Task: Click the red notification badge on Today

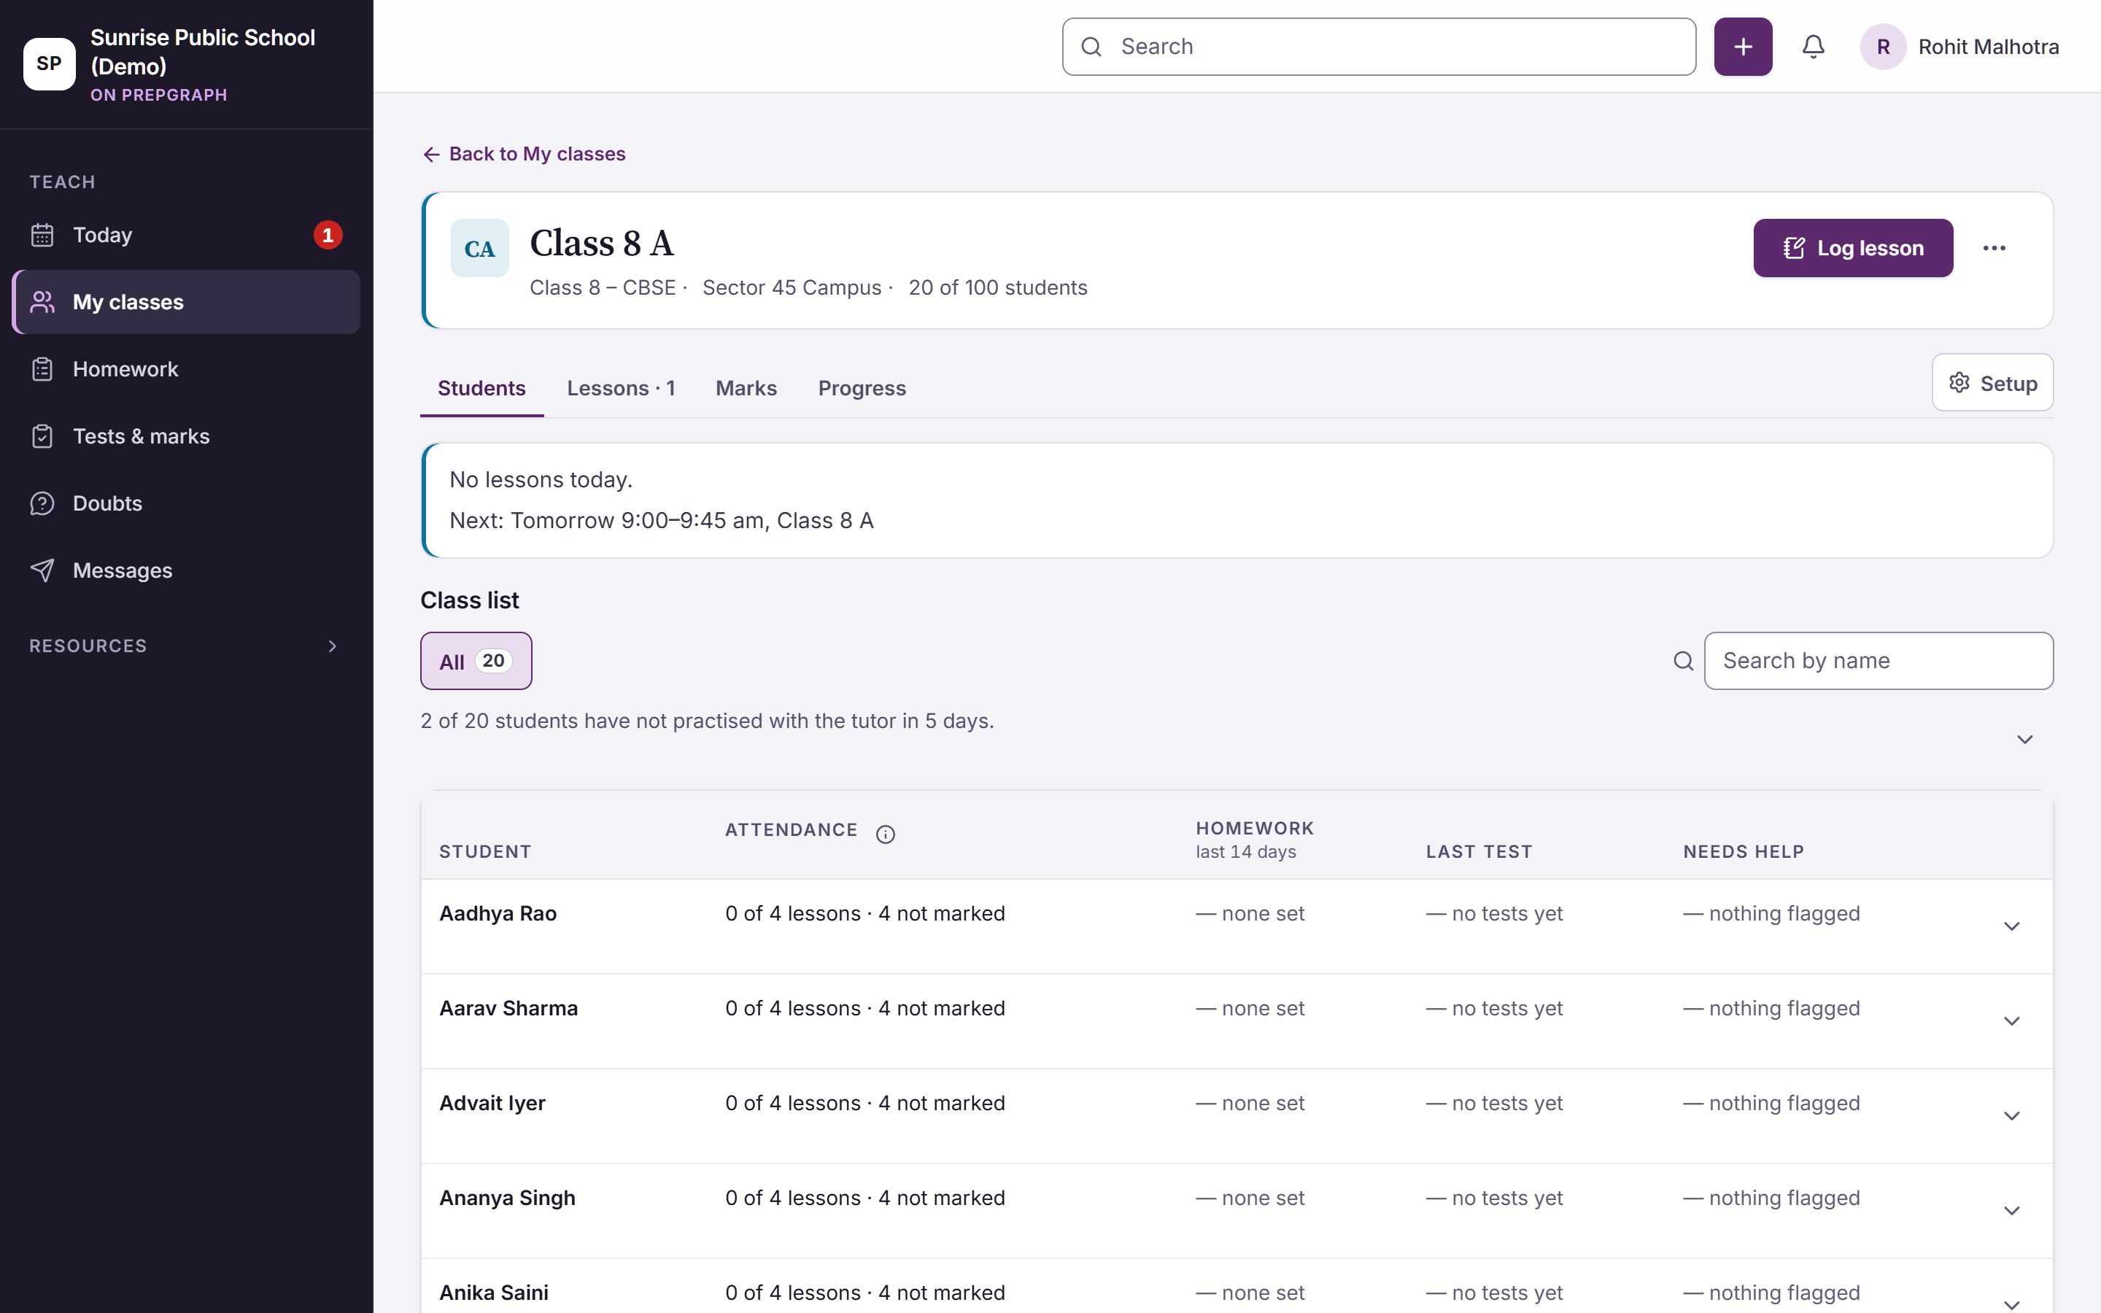Action: pyautogui.click(x=328, y=234)
